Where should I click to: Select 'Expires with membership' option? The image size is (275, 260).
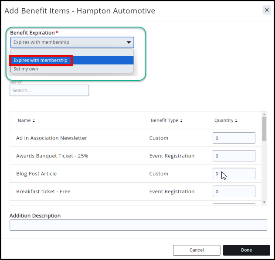pyautogui.click(x=41, y=60)
